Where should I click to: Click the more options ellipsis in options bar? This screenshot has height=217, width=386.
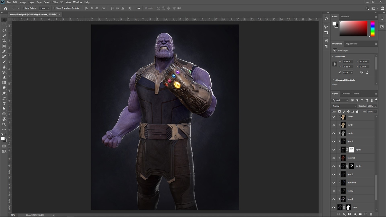(x=138, y=8)
